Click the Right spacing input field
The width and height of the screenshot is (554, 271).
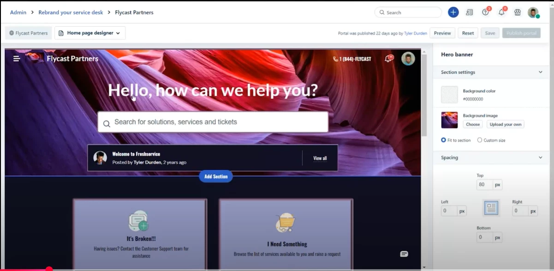(520, 211)
